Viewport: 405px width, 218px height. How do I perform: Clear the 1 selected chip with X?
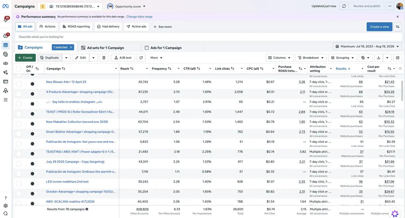(71, 47)
